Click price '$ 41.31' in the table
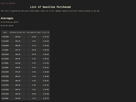 [46, 85]
